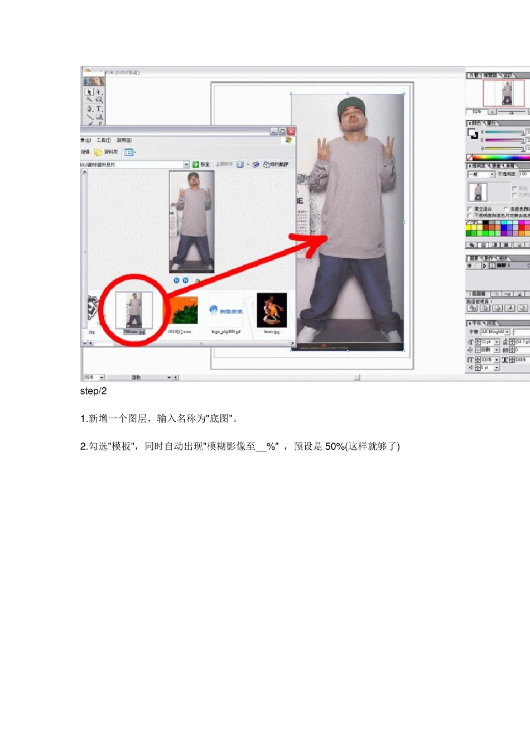
Task: Open the font size dropdown arrow
Action: 497,342
